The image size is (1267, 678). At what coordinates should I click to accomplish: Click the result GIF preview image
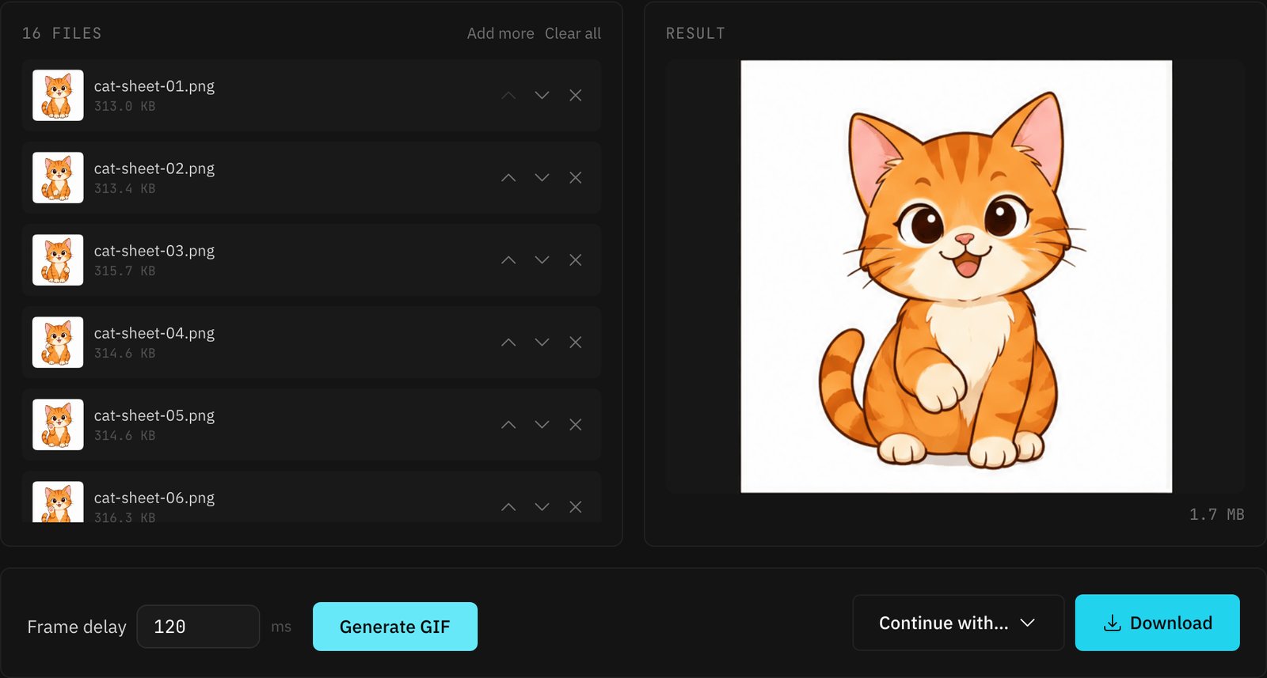coord(957,276)
